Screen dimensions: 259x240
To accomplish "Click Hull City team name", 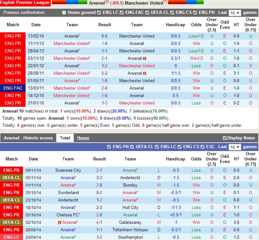I will coord(130,207).
